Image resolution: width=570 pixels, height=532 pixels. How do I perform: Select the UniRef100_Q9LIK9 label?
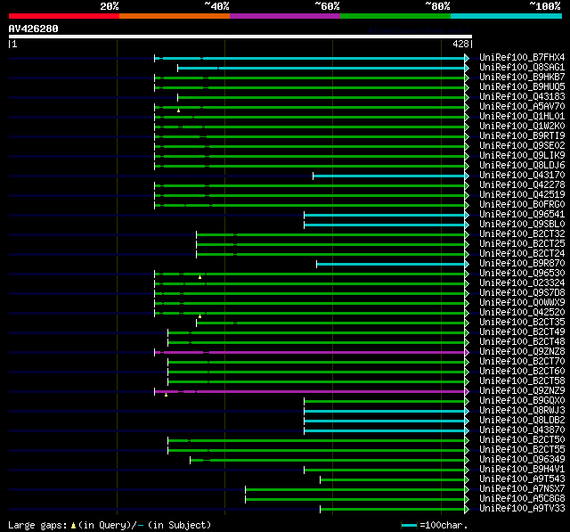522,156
